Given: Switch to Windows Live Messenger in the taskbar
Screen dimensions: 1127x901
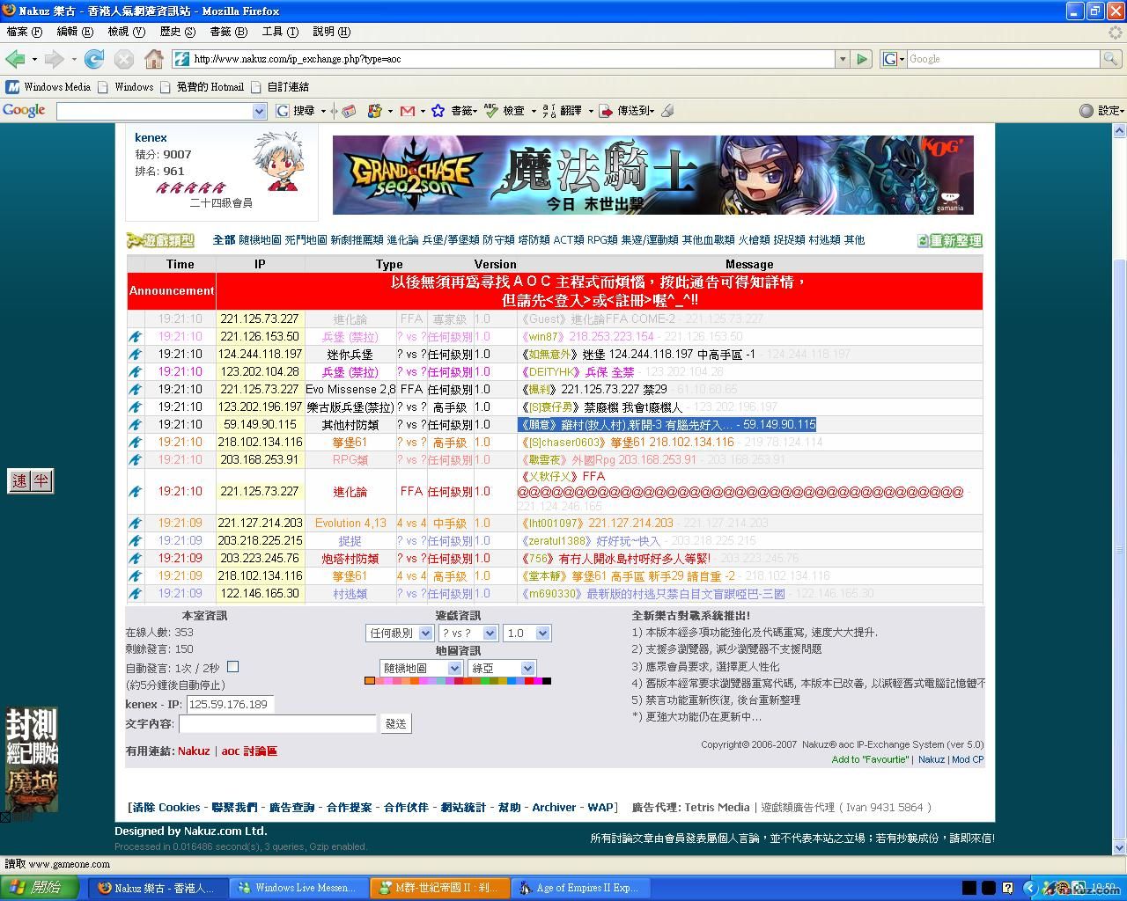Looking at the screenshot, I should (x=298, y=888).
